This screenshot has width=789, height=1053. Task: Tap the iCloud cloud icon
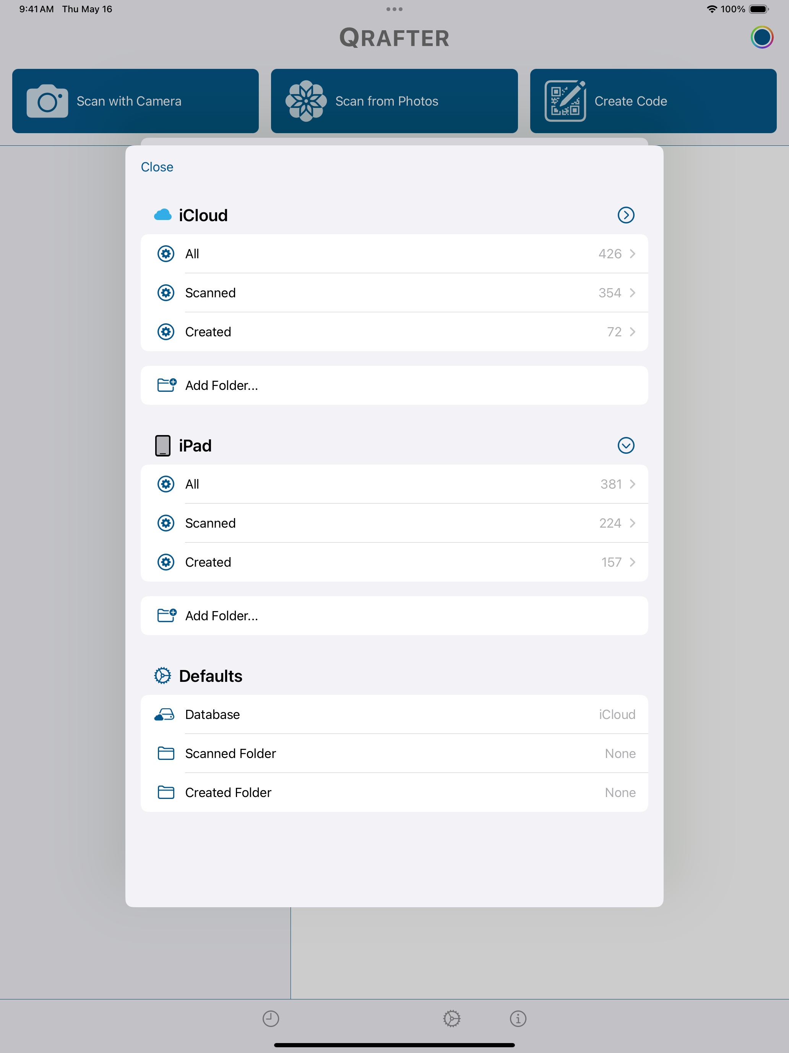click(x=162, y=215)
